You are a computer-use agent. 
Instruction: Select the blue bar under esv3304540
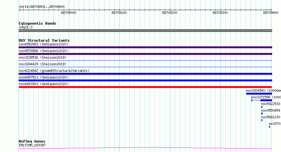[x=259, y=94]
